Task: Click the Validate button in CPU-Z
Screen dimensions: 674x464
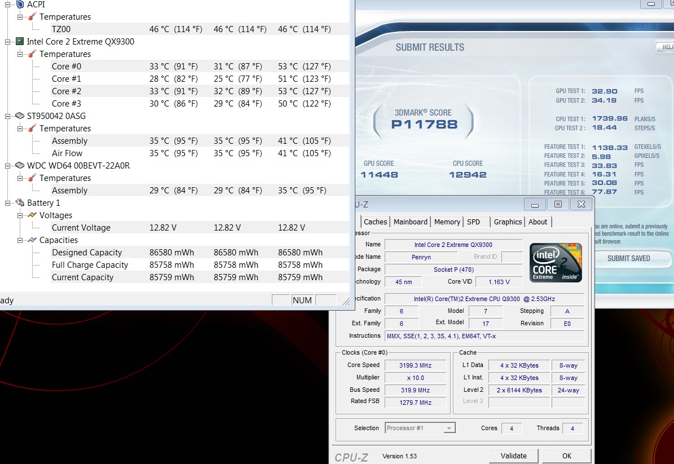Action: (x=514, y=456)
